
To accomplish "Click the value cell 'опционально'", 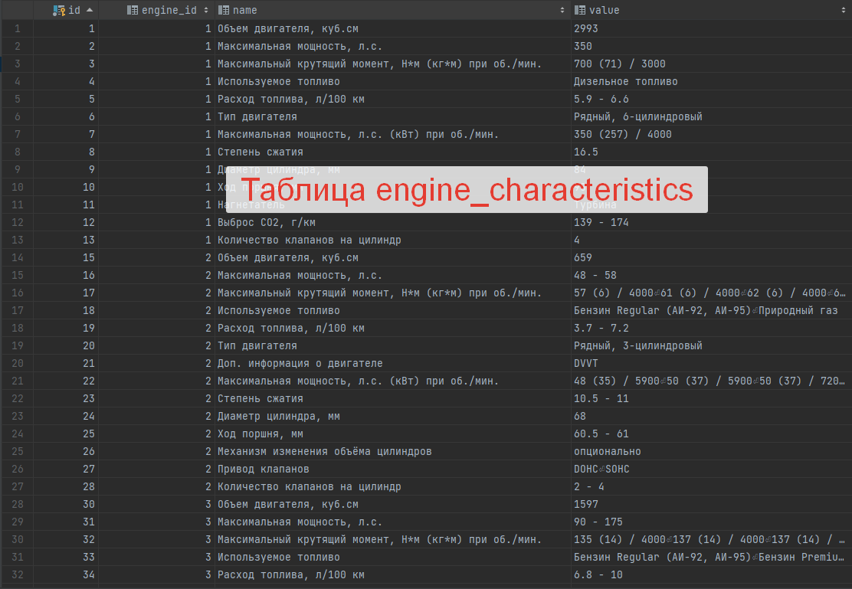I will 607,451.
